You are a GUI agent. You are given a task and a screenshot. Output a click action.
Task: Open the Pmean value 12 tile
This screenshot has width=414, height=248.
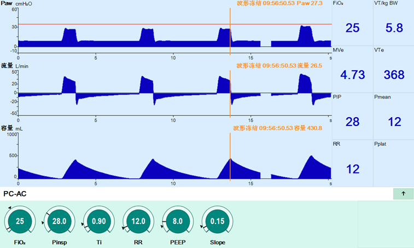click(394, 116)
